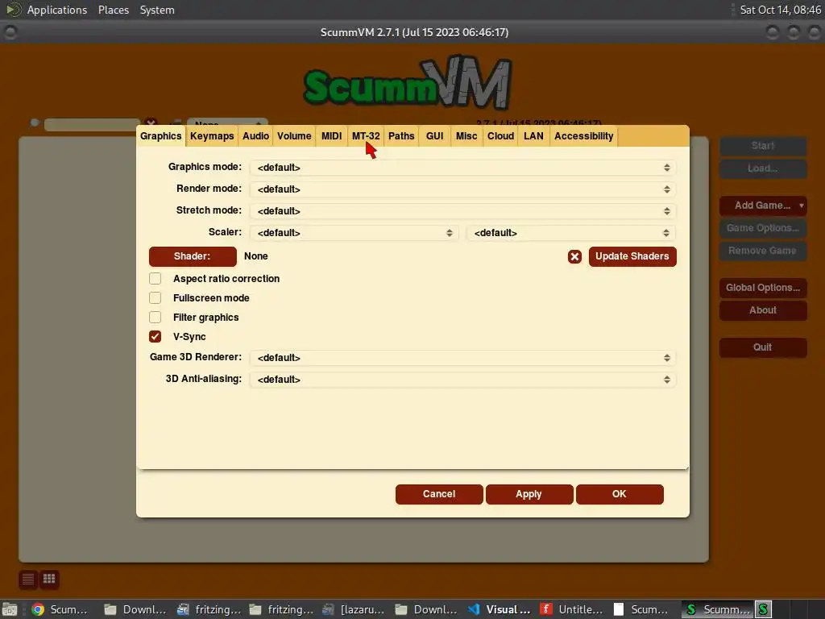Click the Update Shaders button
Screen dimensions: 825x619
[632, 256]
